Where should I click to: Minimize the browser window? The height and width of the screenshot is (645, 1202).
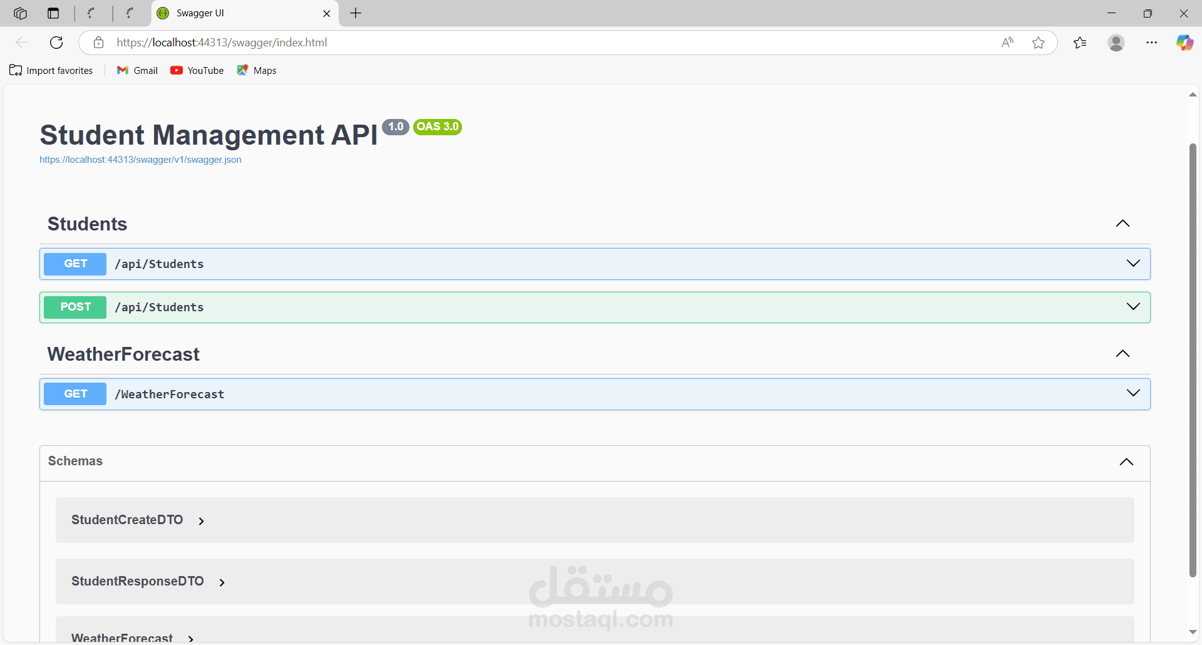click(x=1111, y=13)
